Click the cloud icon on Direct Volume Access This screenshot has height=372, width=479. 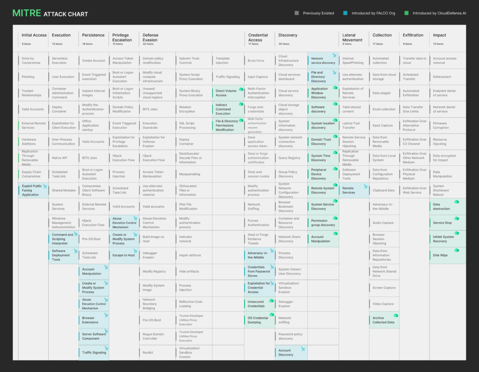(x=241, y=89)
